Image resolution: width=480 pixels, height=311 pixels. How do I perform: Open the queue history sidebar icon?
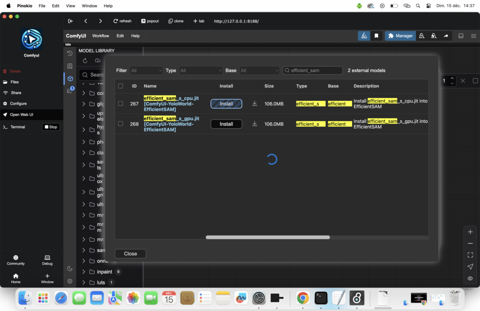[x=70, y=53]
